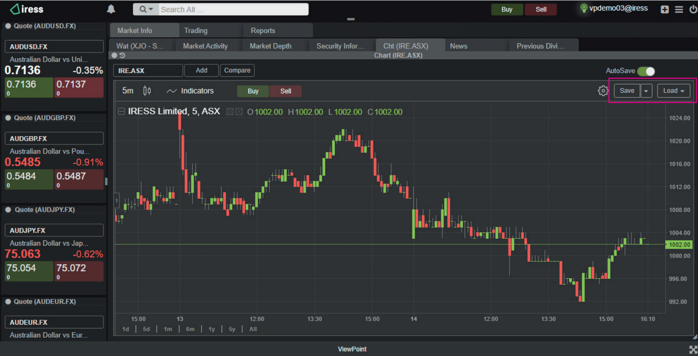Collapse the IRESS Limited legend box
The image size is (698, 356).
coord(121,111)
